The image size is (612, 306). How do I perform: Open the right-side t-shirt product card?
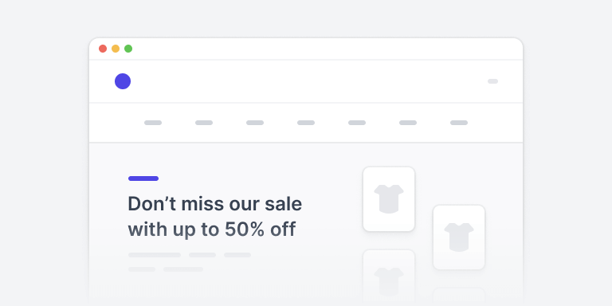click(459, 237)
